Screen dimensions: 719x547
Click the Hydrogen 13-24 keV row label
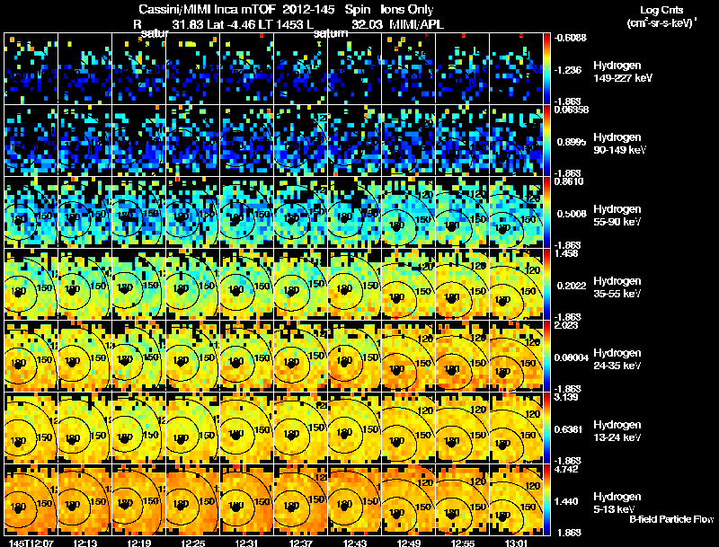[x=617, y=431]
